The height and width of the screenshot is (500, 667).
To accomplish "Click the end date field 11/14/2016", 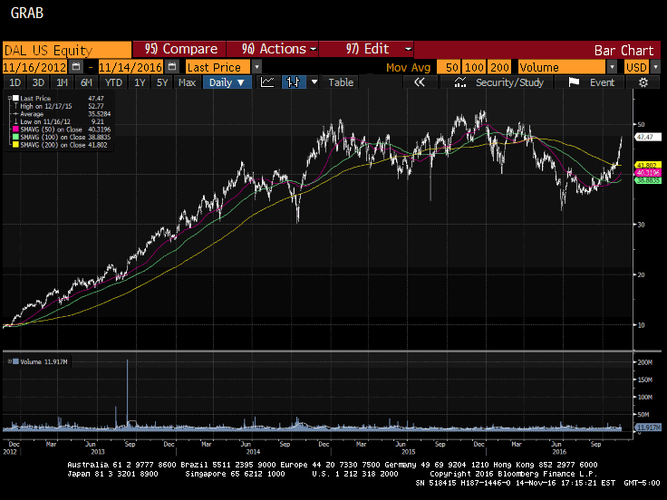I will 130,67.
